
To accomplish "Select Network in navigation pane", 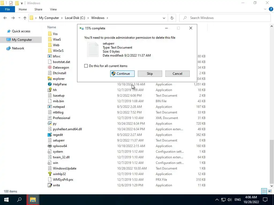I will pyautogui.click(x=18, y=48).
